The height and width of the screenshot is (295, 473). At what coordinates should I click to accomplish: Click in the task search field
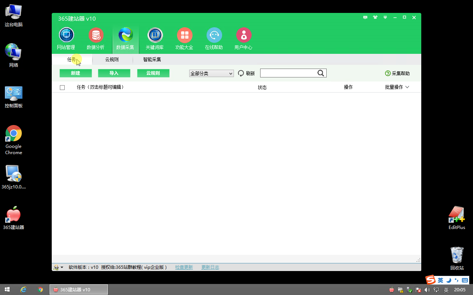(288, 73)
